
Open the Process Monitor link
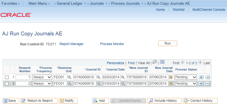pyautogui.click(x=112, y=44)
